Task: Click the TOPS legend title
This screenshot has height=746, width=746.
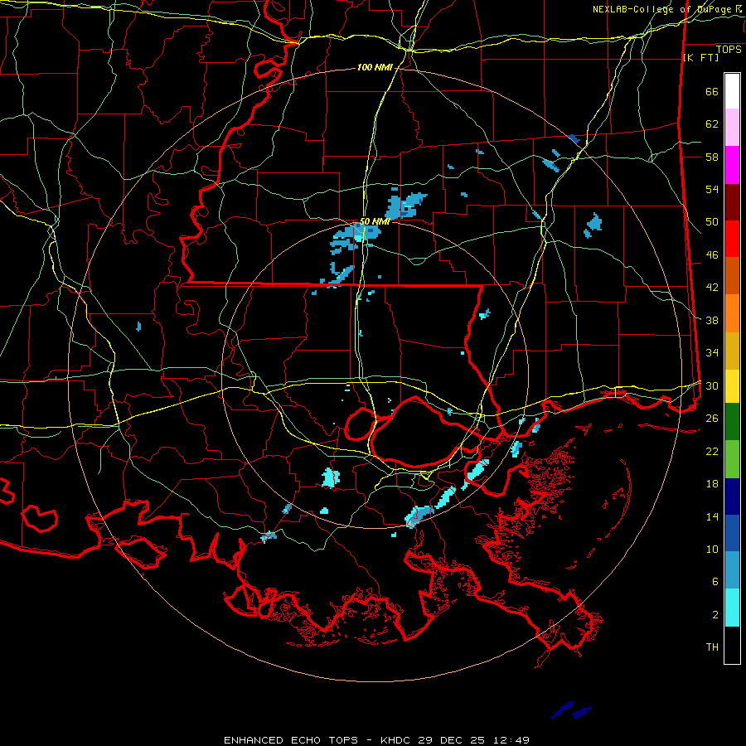Action: click(x=729, y=50)
